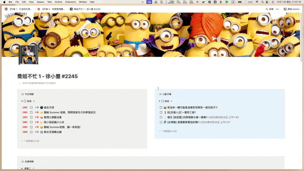Open the Spaces menu
304x171 pixels.
click(x=40, y=2)
